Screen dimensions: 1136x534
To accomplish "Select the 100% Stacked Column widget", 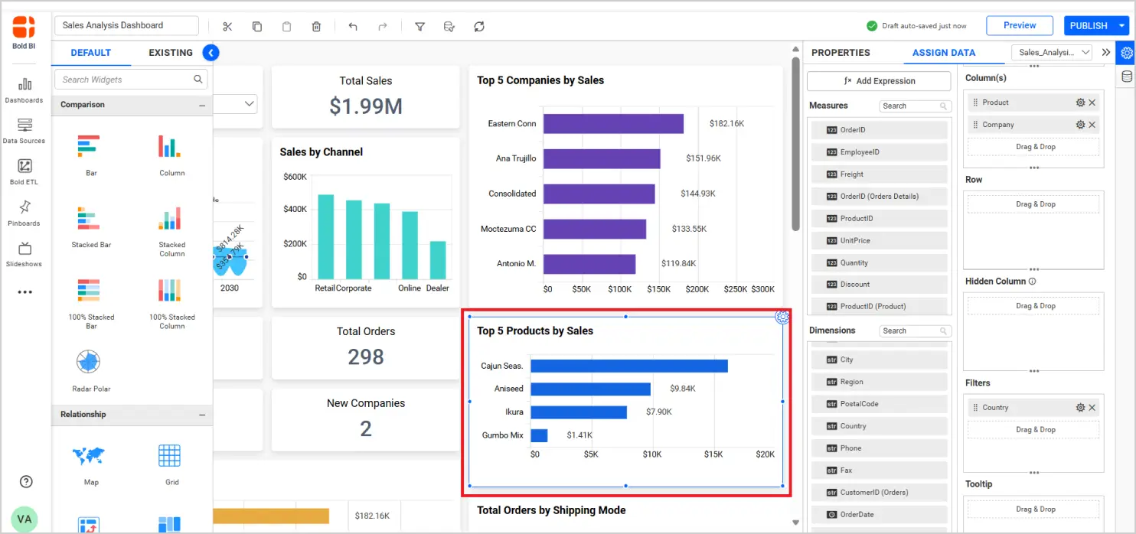I will (171, 303).
